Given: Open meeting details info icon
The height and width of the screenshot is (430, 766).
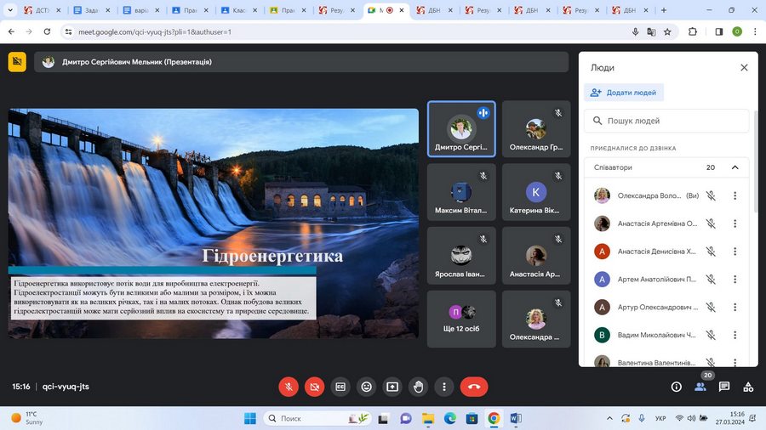Looking at the screenshot, I should [x=677, y=387].
